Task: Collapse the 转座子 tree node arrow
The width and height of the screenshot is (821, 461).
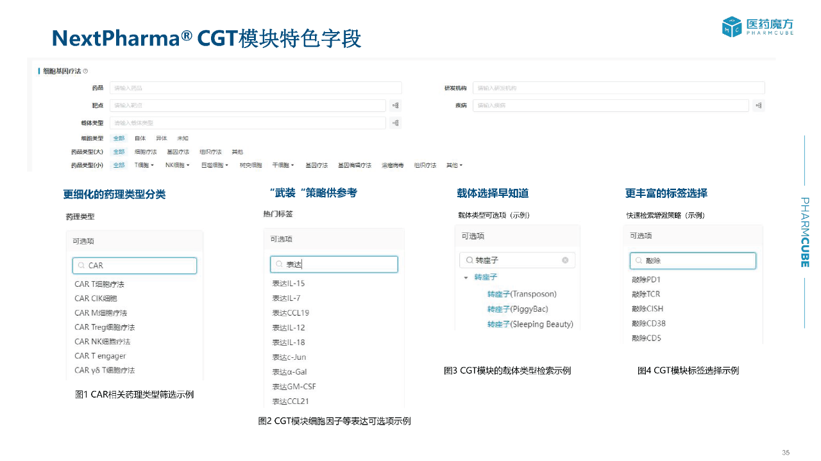Action: click(466, 278)
